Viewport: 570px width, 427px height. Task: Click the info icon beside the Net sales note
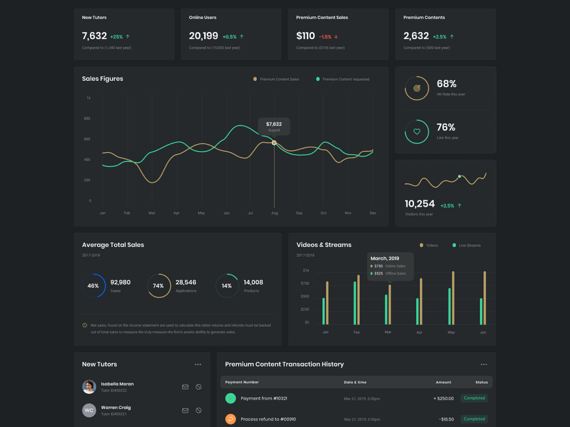point(85,325)
